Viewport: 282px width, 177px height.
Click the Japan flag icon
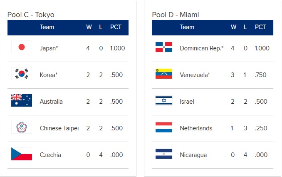click(x=22, y=47)
